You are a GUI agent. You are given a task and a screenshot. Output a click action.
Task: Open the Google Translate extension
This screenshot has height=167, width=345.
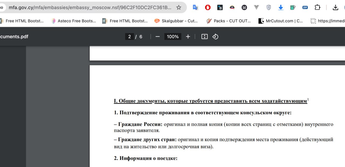coord(195,8)
